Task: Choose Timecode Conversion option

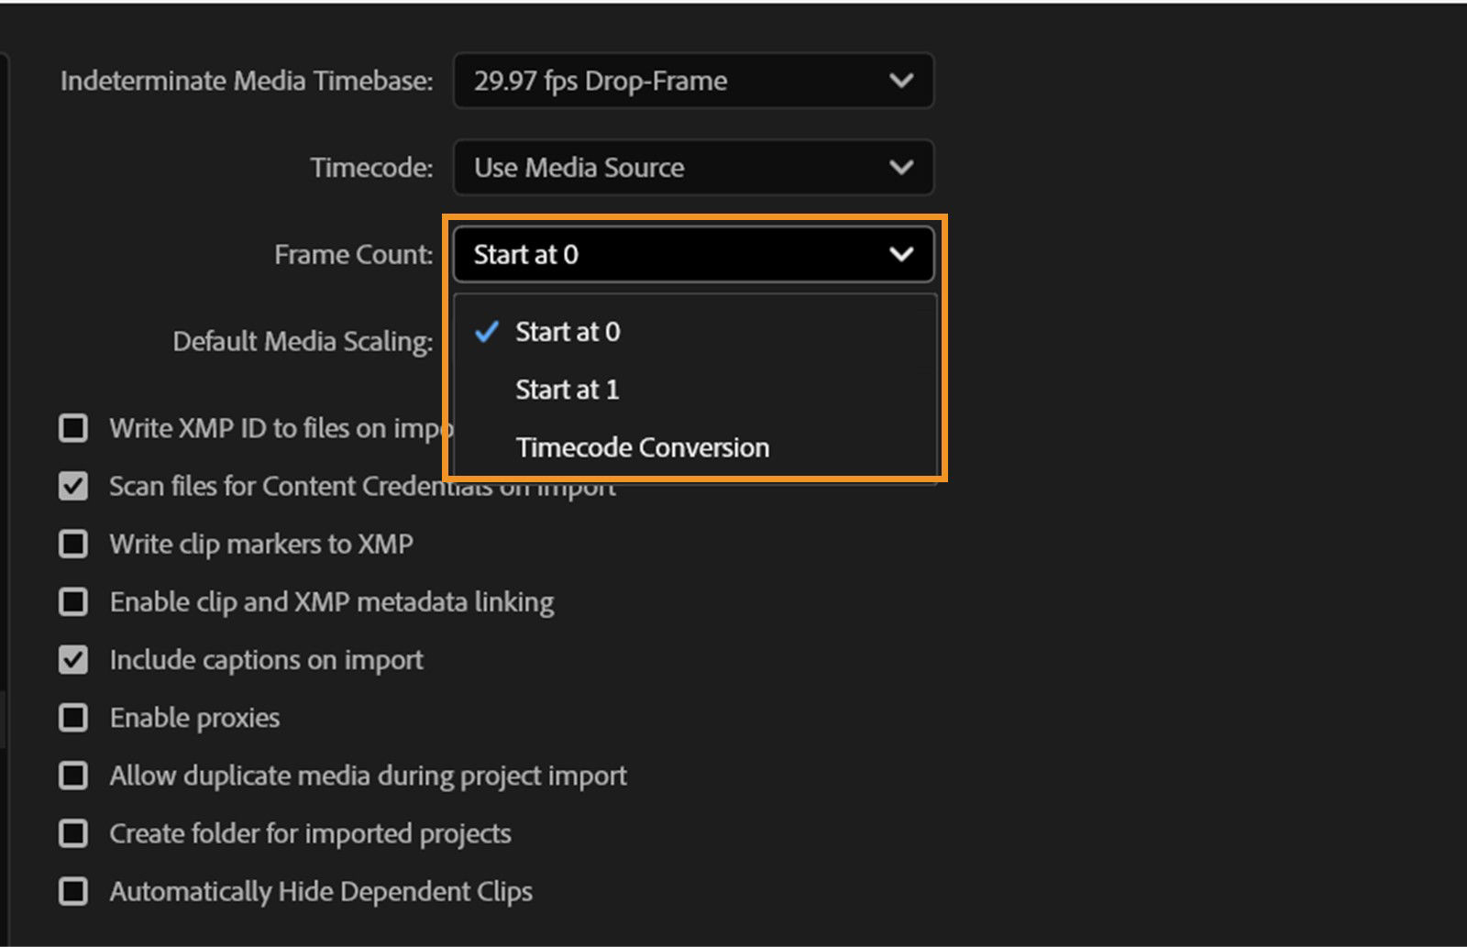Action: [x=643, y=447]
